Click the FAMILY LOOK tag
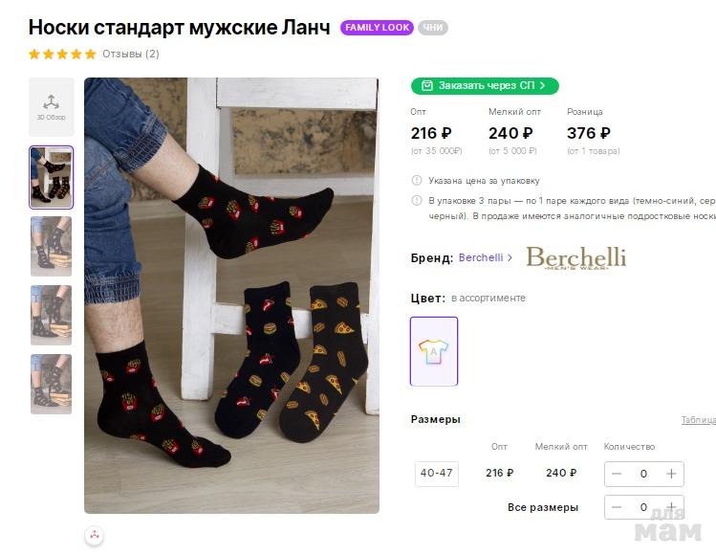The height and width of the screenshot is (555, 716). click(x=377, y=28)
